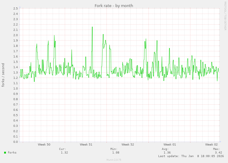The image size is (228, 163).
Task: Click the RRDTOOL / TOBI OETIKER watermark
Action: (225, 15)
